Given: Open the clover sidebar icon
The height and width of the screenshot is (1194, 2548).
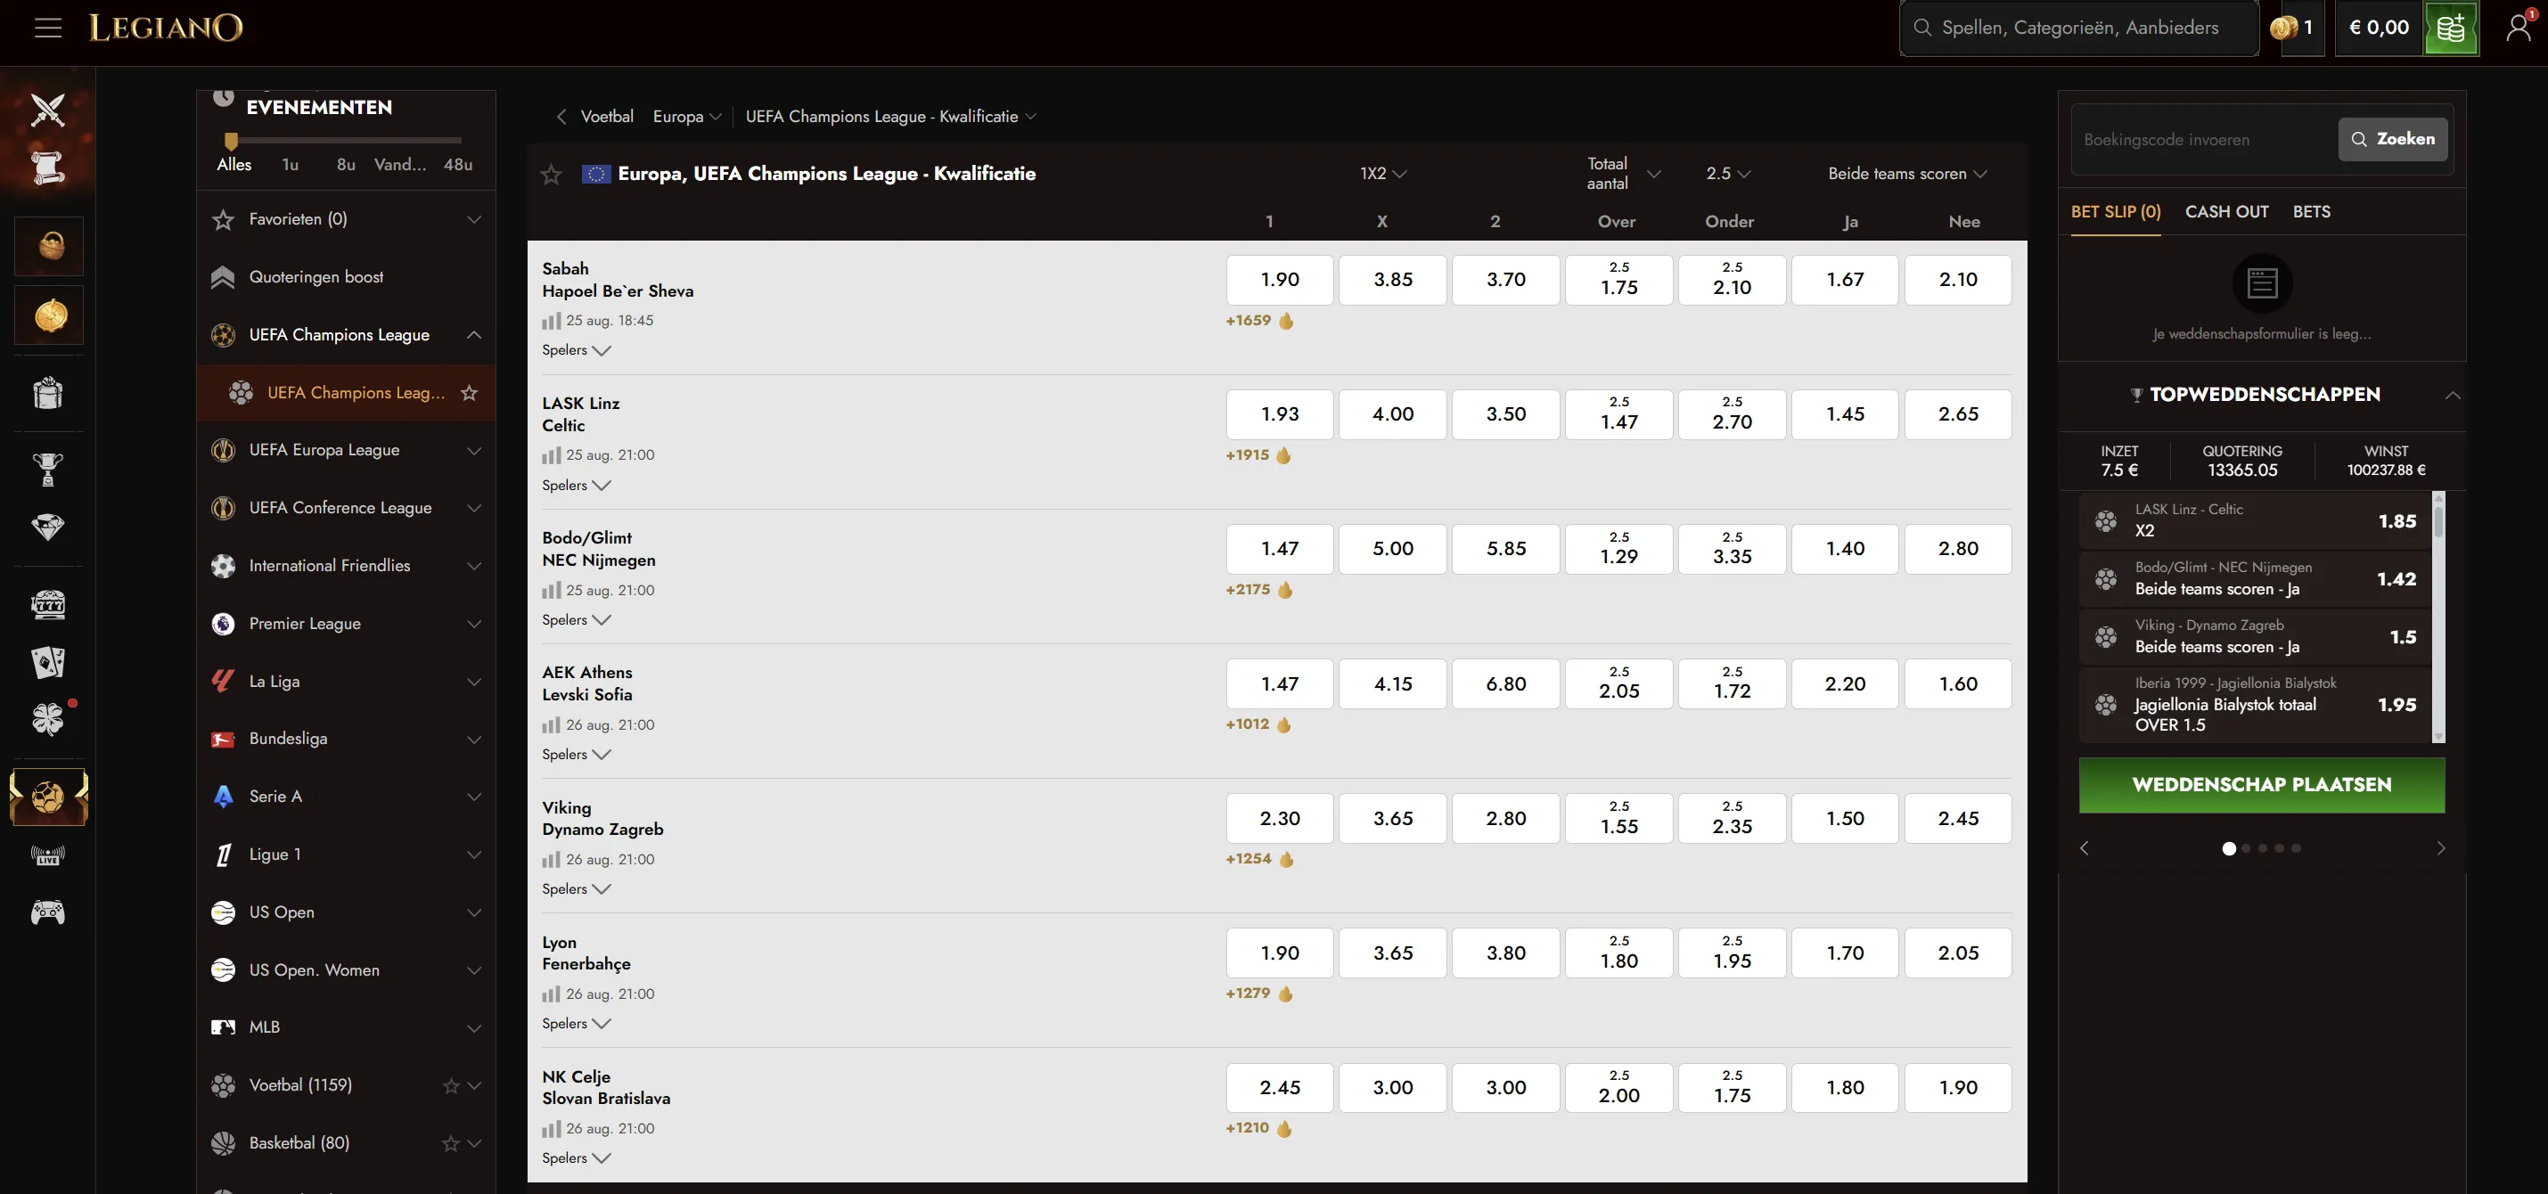Looking at the screenshot, I should pos(47,719).
